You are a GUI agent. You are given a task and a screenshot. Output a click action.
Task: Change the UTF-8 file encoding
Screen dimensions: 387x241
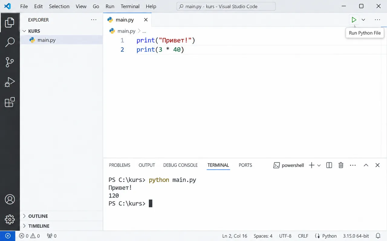pyautogui.click(x=285, y=236)
